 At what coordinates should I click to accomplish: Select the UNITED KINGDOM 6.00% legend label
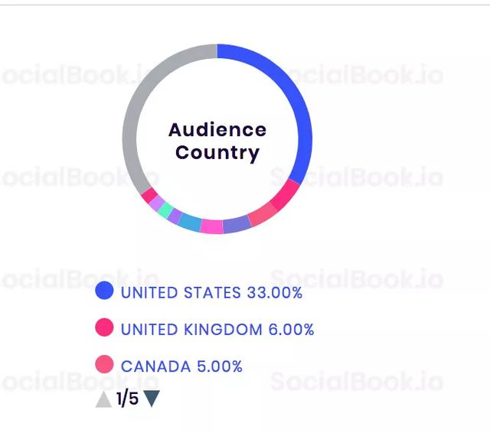click(x=217, y=330)
